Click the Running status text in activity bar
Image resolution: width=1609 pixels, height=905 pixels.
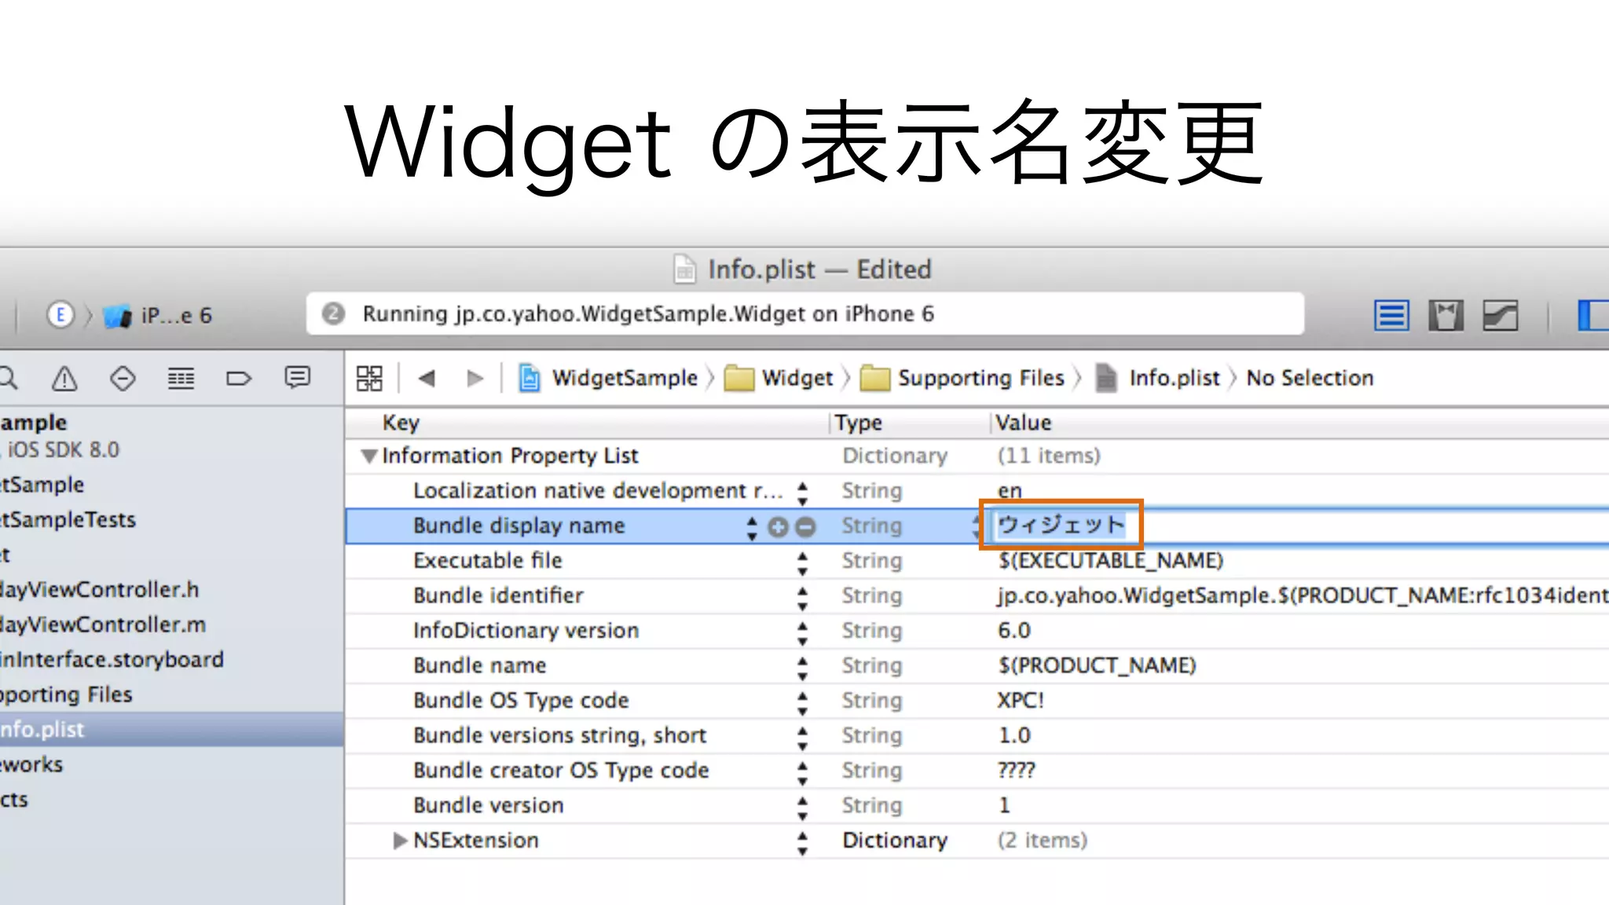(x=648, y=314)
